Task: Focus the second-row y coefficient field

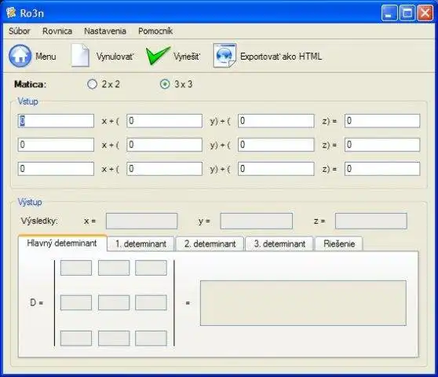Action: (x=165, y=145)
